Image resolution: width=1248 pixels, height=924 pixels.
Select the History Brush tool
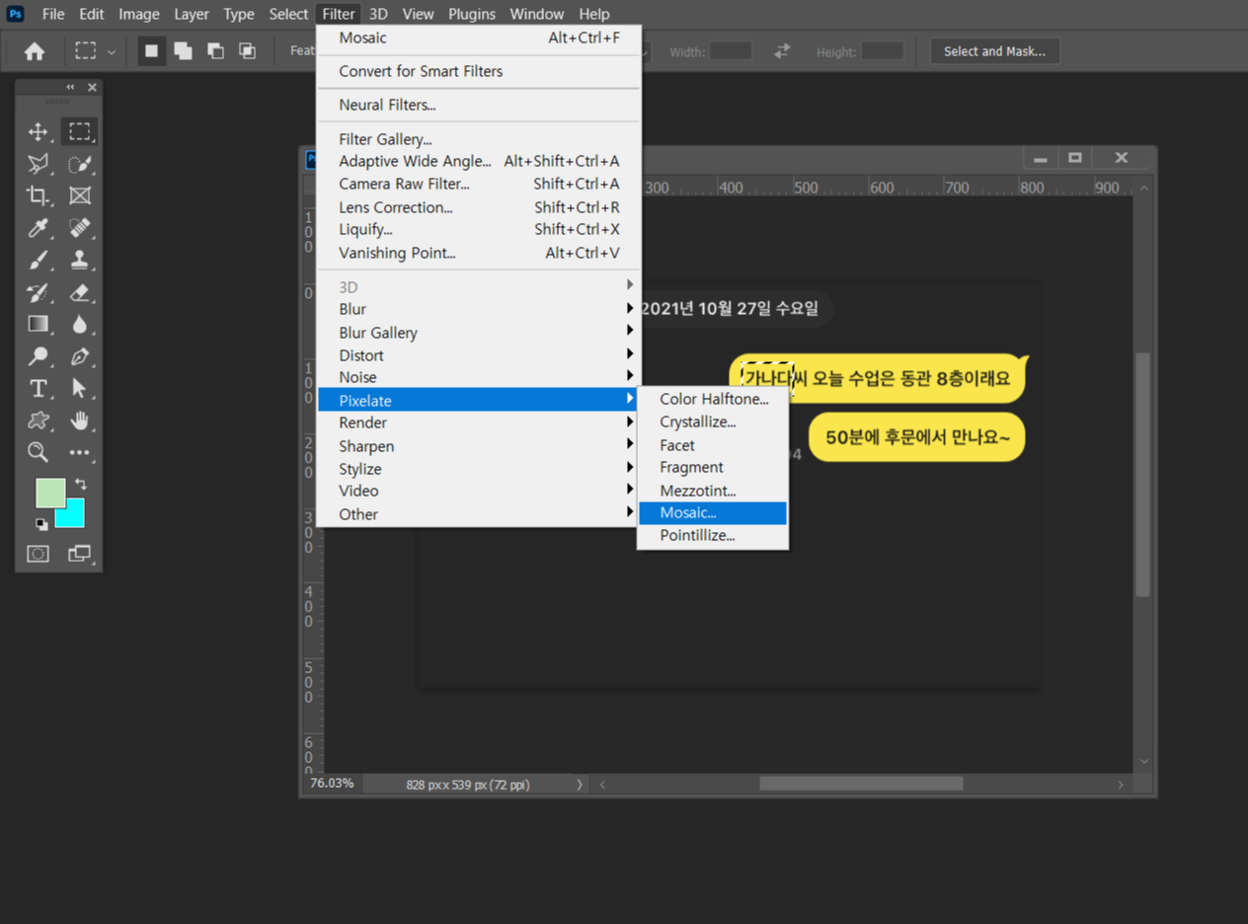(x=39, y=292)
